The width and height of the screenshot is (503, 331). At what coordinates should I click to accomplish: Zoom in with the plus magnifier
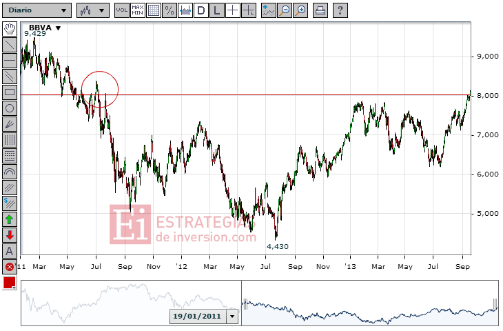(x=300, y=10)
